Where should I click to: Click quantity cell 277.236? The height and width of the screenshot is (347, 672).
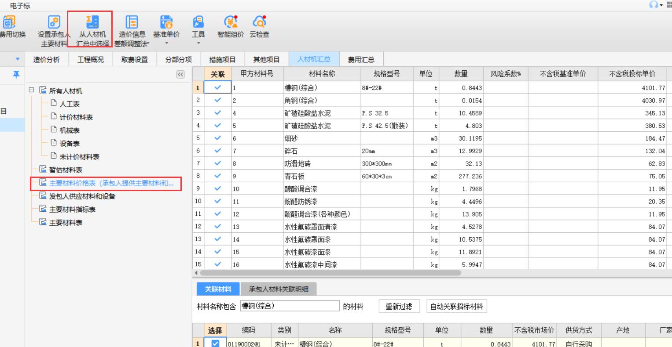coord(461,176)
